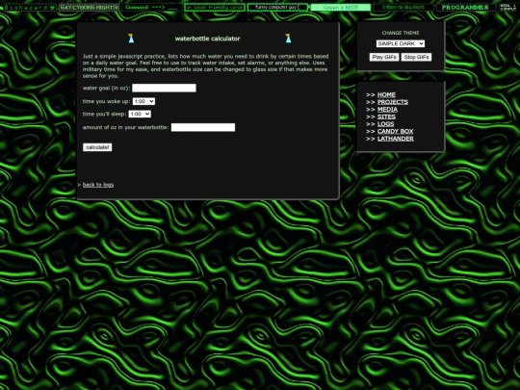This screenshot has width=520, height=390.
Task: Click the Command ---> blinkie badge
Action: click(151, 7)
